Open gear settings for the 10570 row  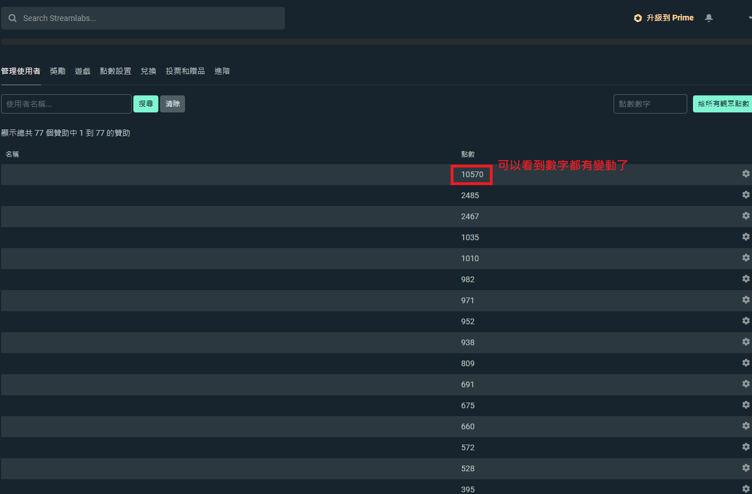pos(746,174)
